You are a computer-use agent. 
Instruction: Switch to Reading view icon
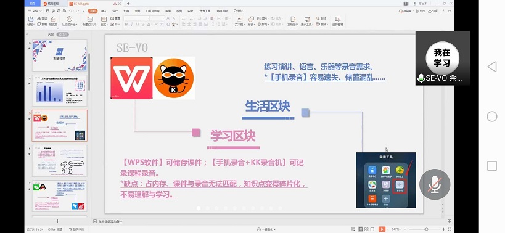point(372,229)
